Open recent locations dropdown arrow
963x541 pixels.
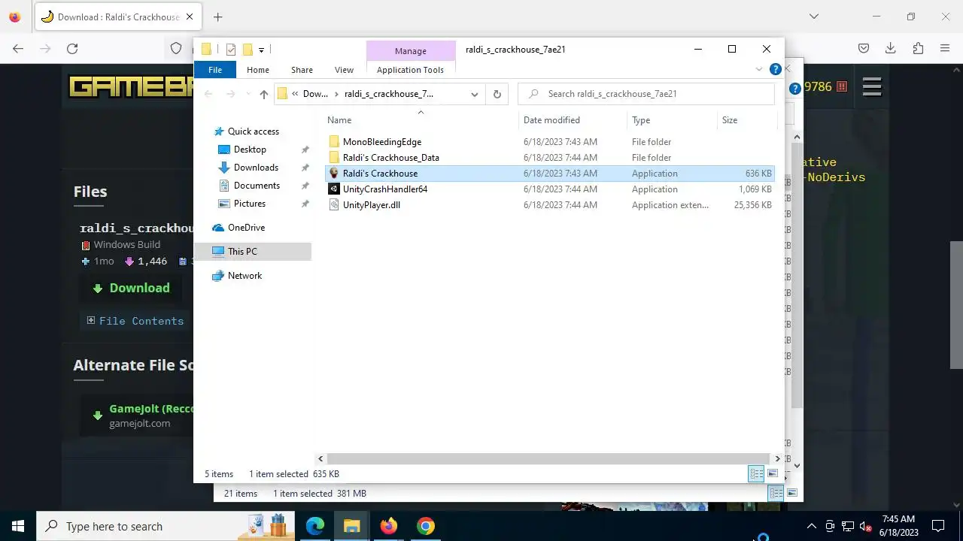[248, 94]
